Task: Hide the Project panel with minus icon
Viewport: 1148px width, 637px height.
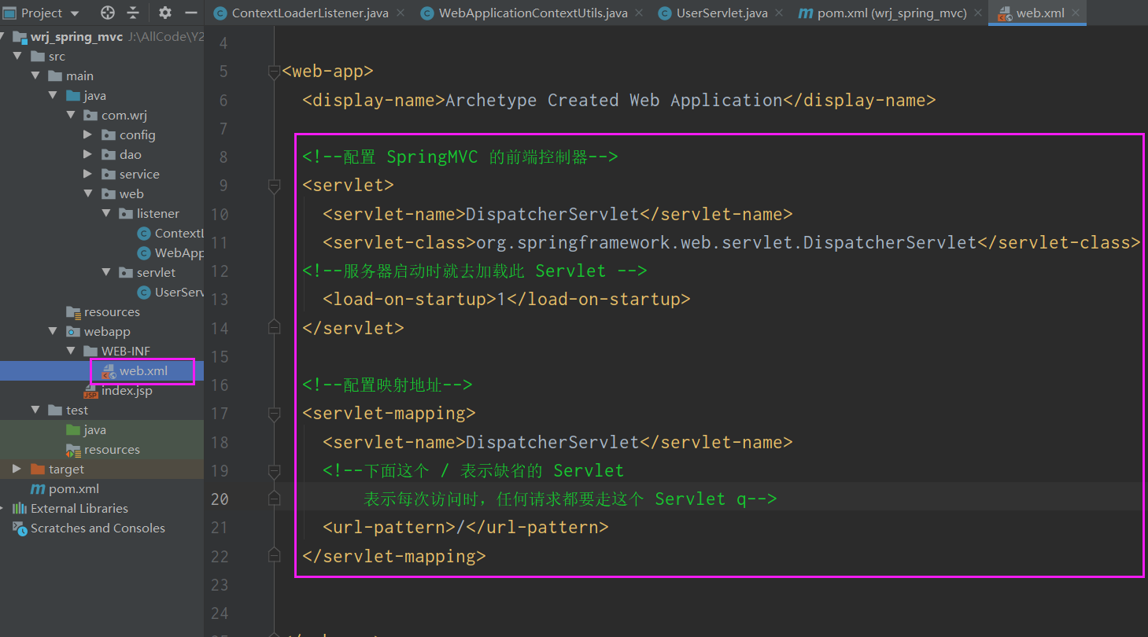Action: click(x=190, y=13)
